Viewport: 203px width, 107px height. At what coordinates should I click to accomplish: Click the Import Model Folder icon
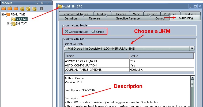[10, 9]
